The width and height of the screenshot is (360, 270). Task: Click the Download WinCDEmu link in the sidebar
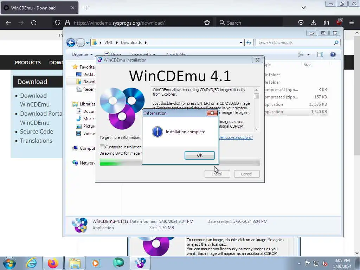[x=35, y=100]
